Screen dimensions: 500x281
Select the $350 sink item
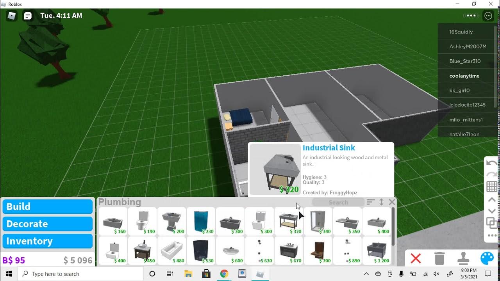tap(347, 221)
